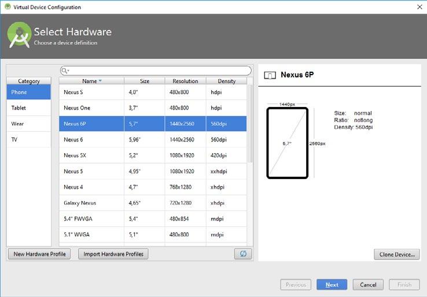The width and height of the screenshot is (427, 297).
Task: Click the device search input field
Action: tap(156, 70)
